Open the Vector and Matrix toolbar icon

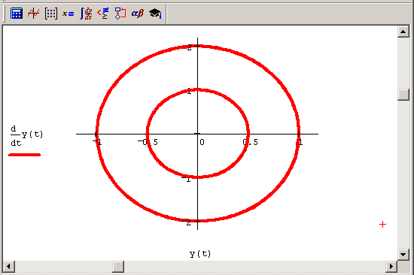tap(51, 13)
